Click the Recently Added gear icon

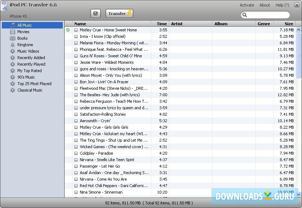[x=13, y=58]
